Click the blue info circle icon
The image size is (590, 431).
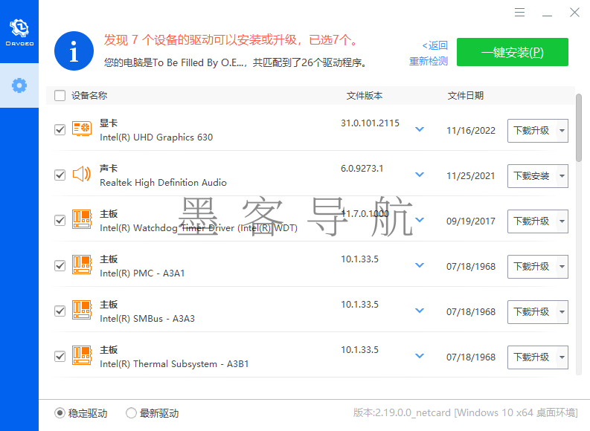pyautogui.click(x=74, y=51)
